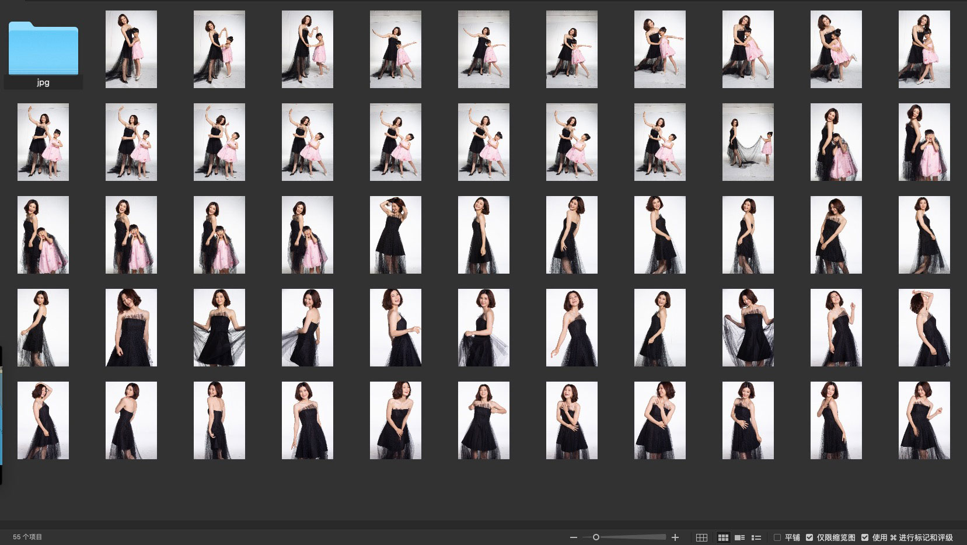
Task: Switch to list view
Action: [756, 537]
